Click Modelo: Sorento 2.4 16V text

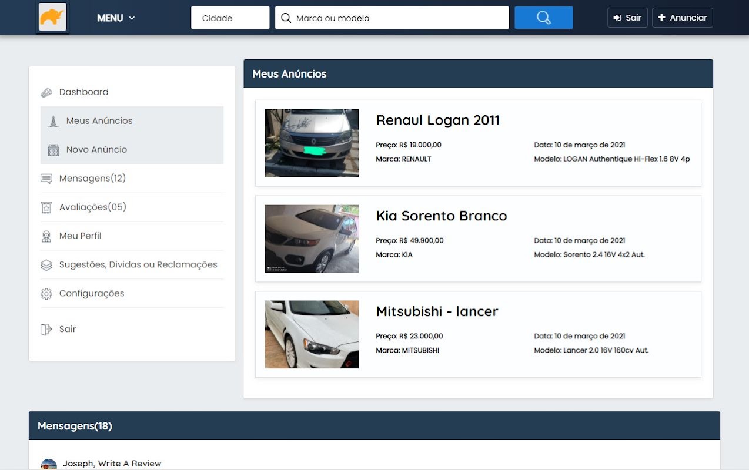589,255
